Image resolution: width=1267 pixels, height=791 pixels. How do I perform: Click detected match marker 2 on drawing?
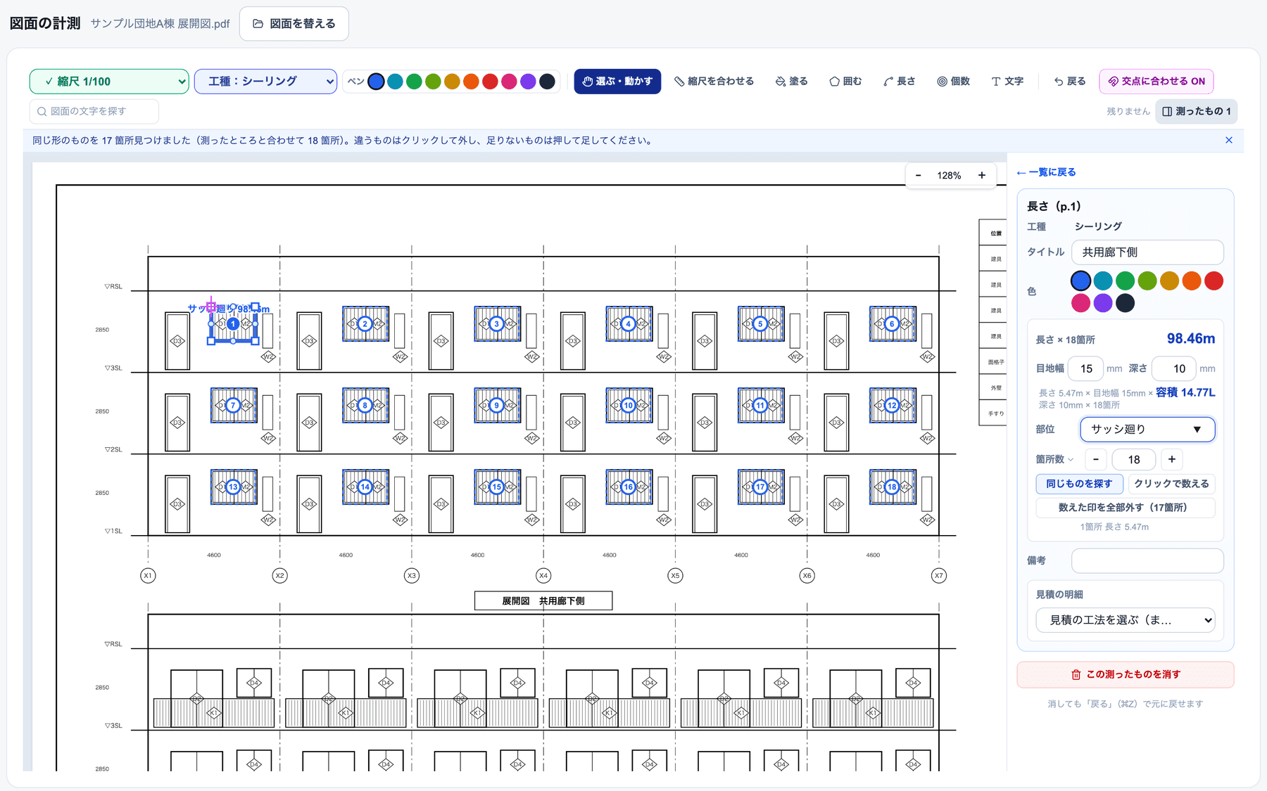365,324
